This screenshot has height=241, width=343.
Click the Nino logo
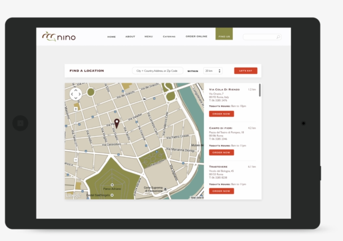(59, 36)
